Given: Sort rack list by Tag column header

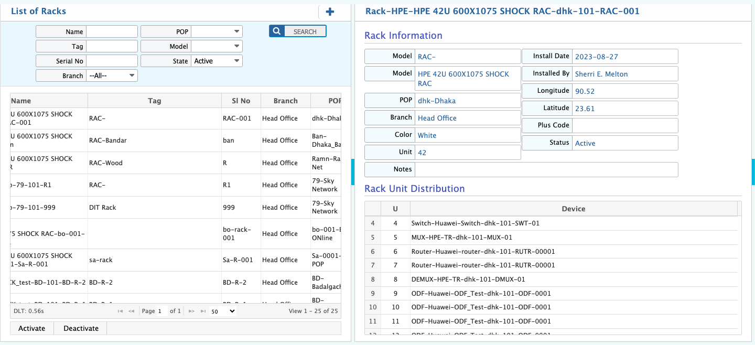Looking at the screenshot, I should point(155,101).
